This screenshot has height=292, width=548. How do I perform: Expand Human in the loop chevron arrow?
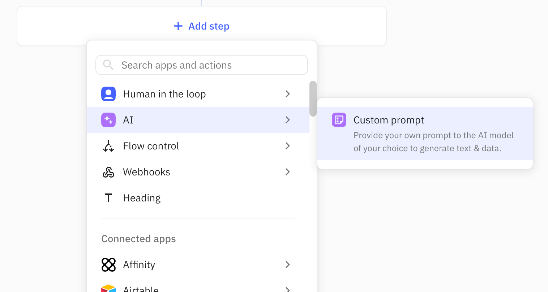point(288,94)
